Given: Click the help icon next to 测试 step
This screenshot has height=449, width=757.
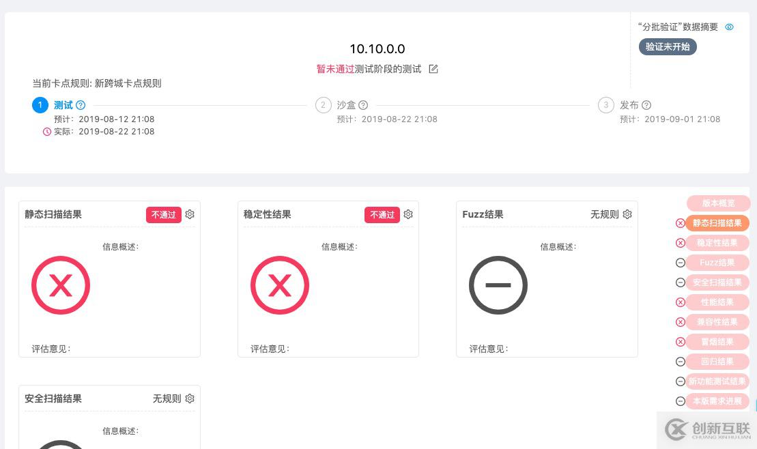Looking at the screenshot, I should click(x=81, y=105).
